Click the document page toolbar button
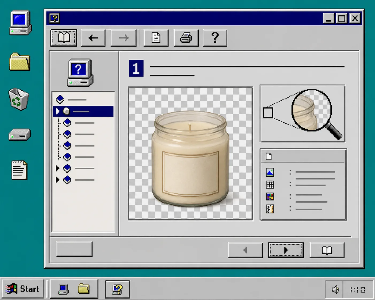 point(156,38)
